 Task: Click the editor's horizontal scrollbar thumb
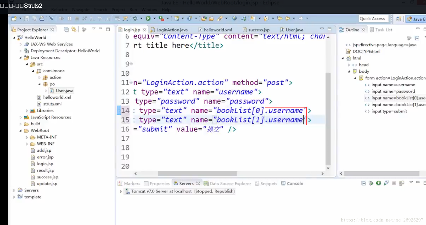pos(198,173)
